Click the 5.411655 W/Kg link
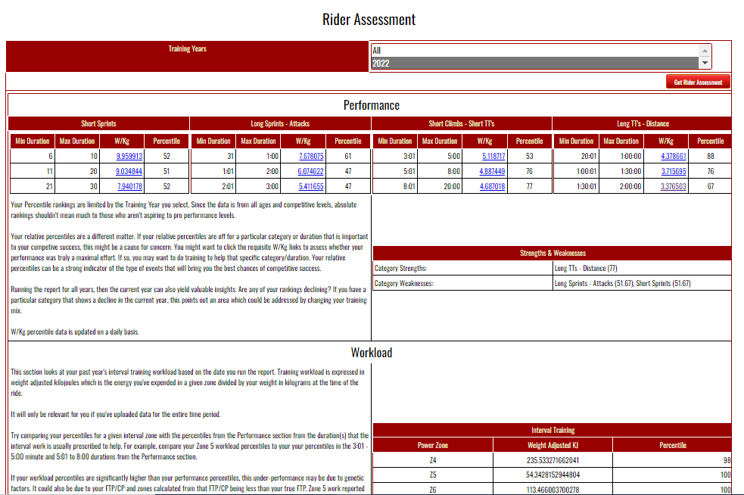Viewport: 744px width, 495px height. click(x=311, y=186)
